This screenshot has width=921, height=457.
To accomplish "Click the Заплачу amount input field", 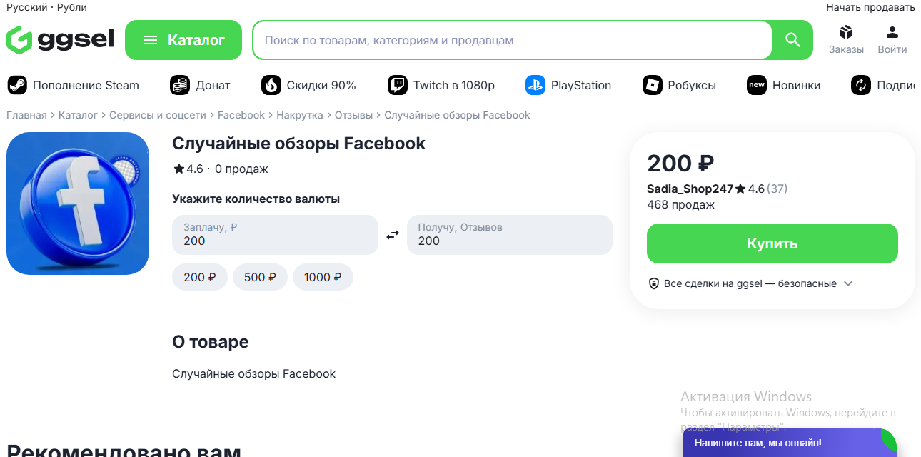I will (275, 235).
